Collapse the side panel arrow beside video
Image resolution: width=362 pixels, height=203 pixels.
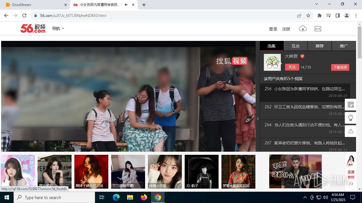(258, 119)
